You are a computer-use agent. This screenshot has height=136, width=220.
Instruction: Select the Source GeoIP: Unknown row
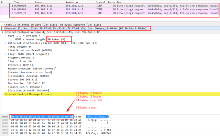25,87
